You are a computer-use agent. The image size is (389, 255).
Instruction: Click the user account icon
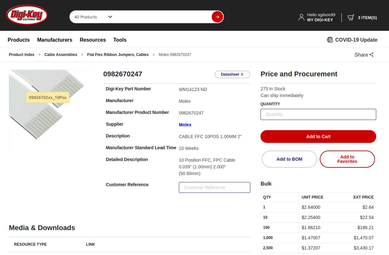pyautogui.click(x=301, y=17)
